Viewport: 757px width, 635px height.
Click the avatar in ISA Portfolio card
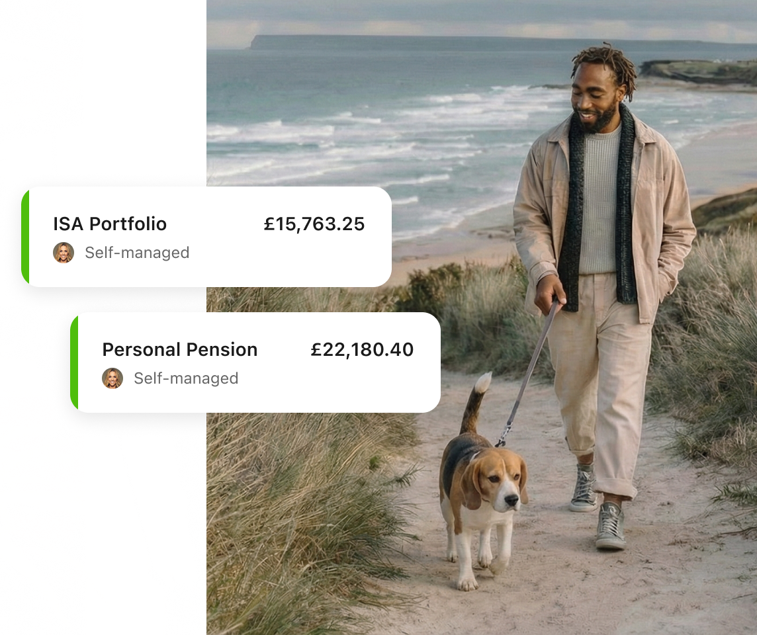click(64, 253)
